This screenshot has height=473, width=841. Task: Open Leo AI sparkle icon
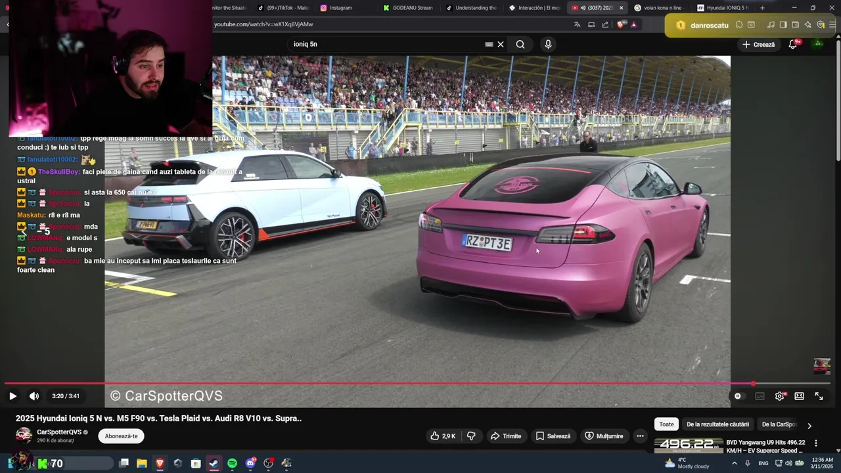(808, 25)
